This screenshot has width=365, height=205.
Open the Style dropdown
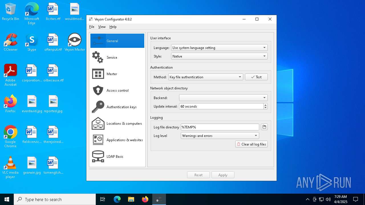(219, 56)
